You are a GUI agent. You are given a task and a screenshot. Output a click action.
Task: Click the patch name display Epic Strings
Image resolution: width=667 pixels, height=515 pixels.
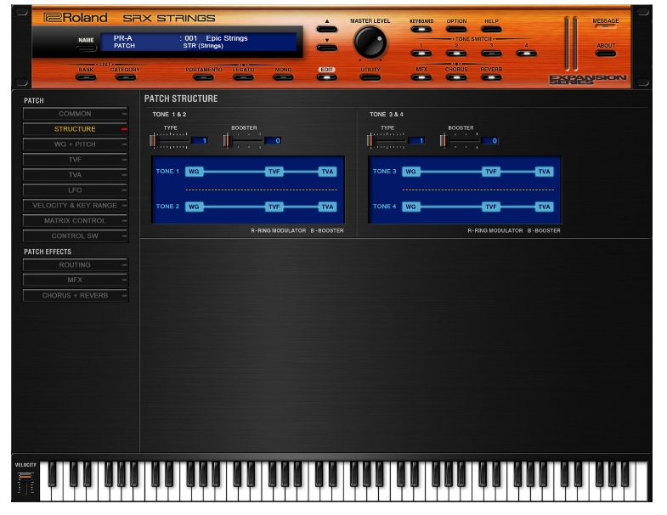pyautogui.click(x=227, y=38)
